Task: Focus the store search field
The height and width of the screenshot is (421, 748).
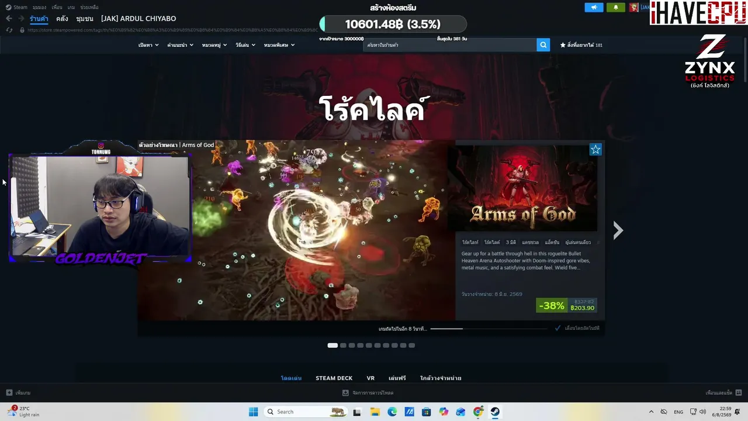Action: coord(450,45)
